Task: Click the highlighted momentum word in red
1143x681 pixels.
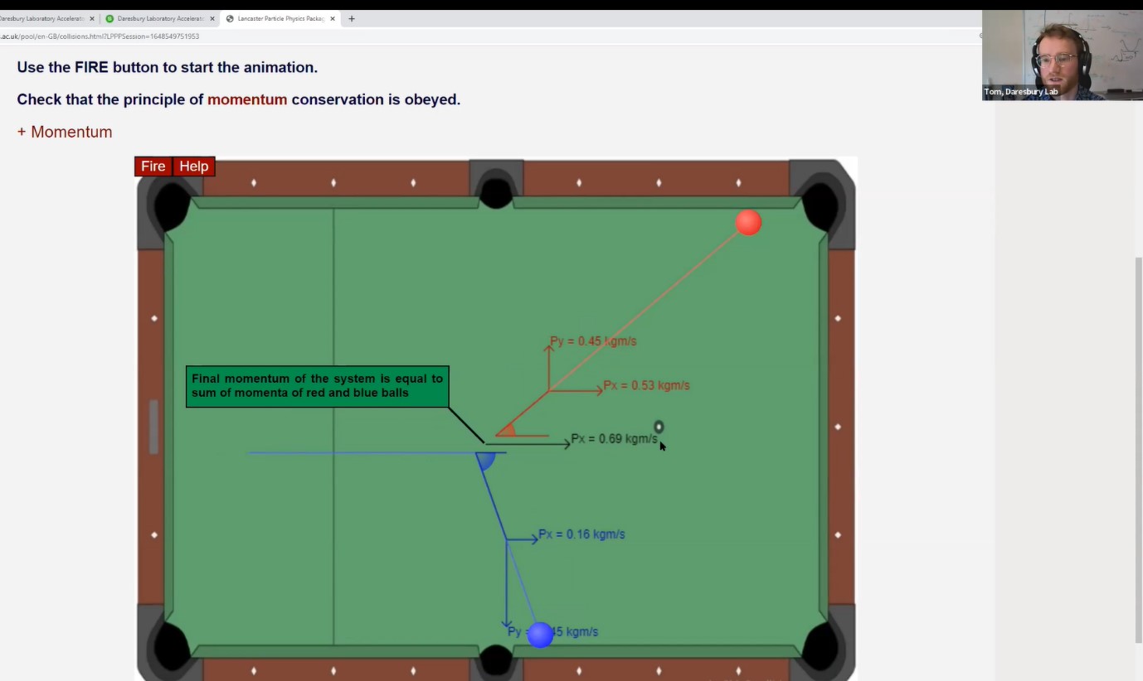Action: [247, 99]
